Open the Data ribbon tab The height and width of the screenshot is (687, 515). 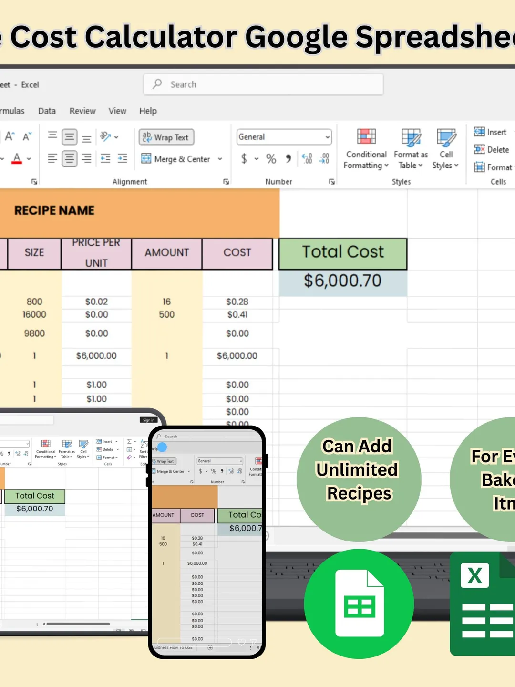(x=47, y=111)
